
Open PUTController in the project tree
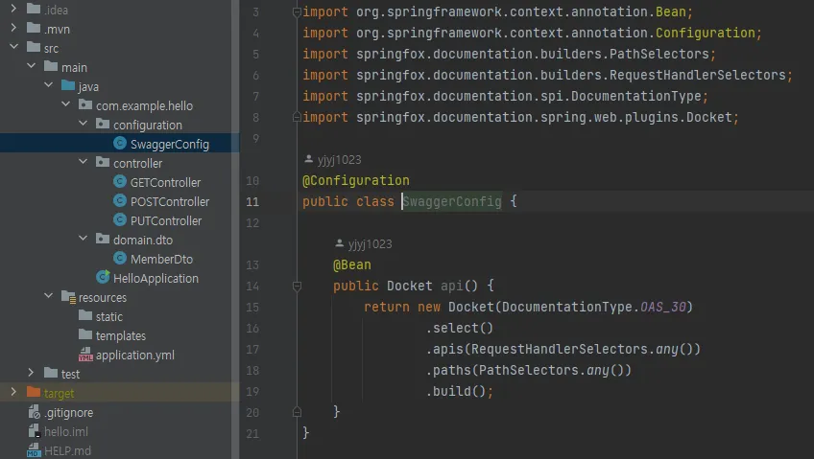166,220
